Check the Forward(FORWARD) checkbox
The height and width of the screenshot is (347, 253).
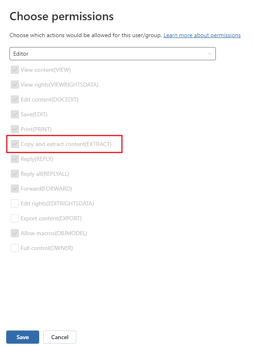15,189
